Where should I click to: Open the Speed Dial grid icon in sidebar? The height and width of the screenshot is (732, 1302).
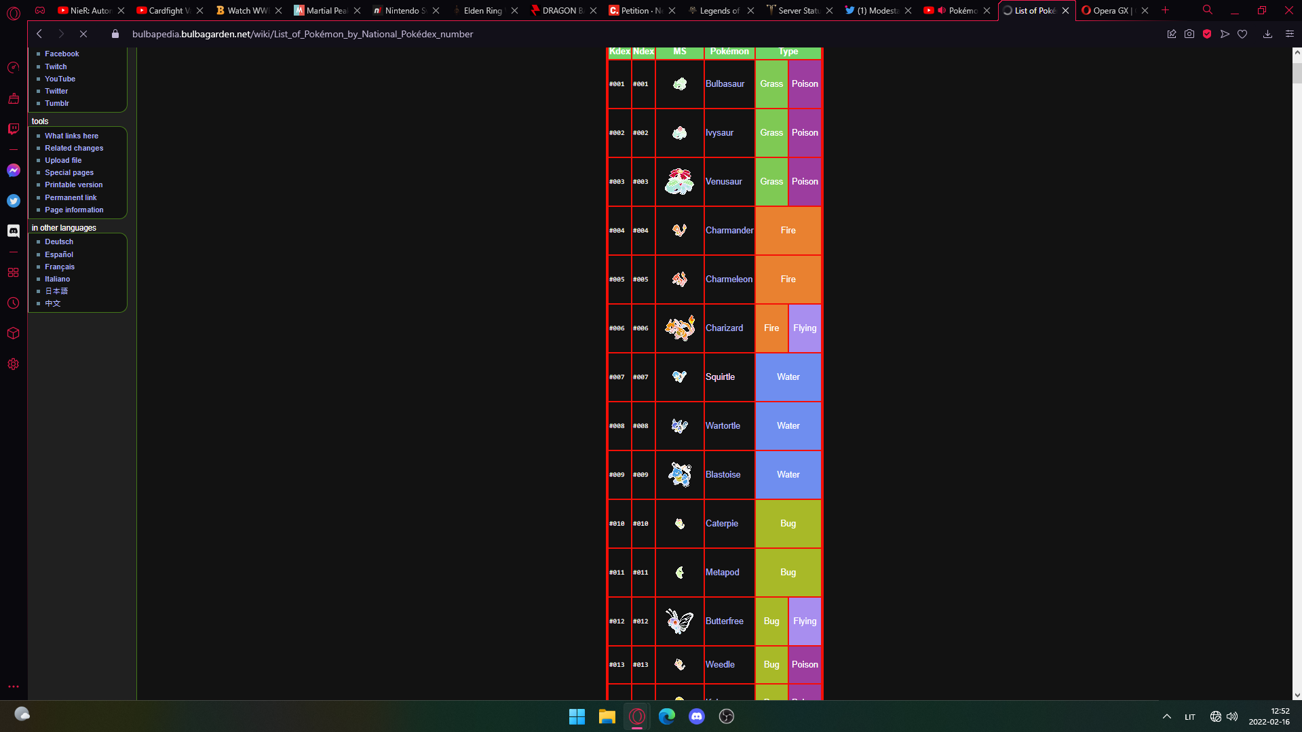[13, 272]
